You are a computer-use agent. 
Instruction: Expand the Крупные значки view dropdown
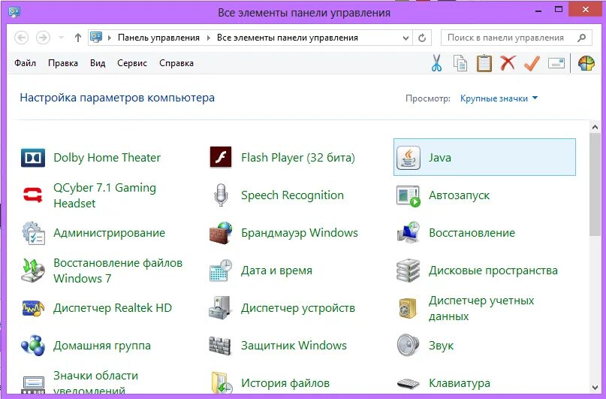[499, 98]
